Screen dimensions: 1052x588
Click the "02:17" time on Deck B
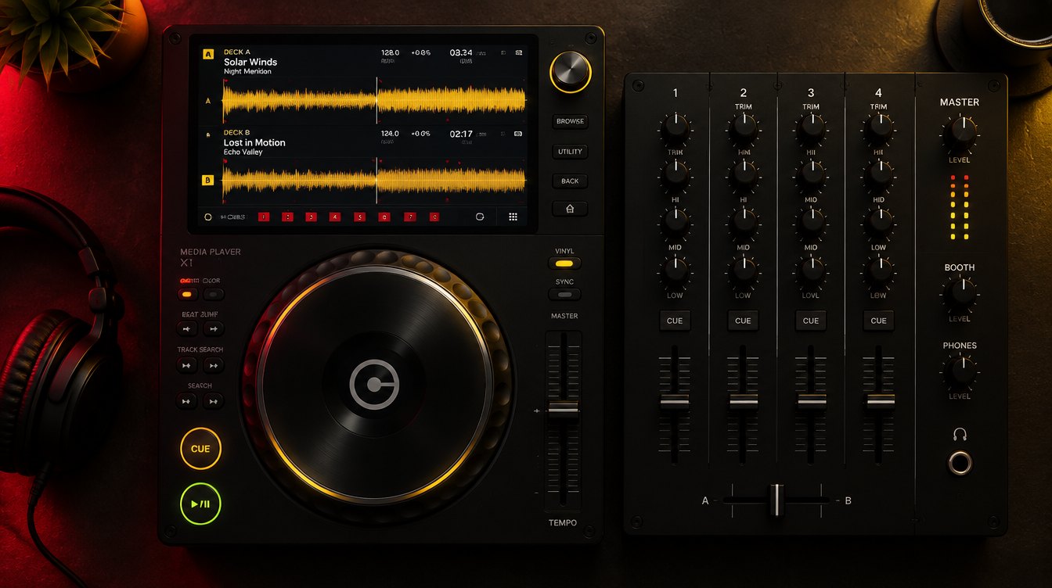(x=461, y=134)
